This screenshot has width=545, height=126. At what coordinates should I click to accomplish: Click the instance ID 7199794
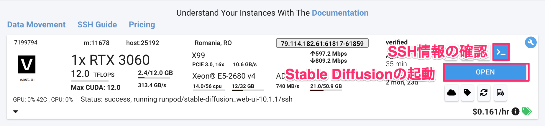(26, 42)
